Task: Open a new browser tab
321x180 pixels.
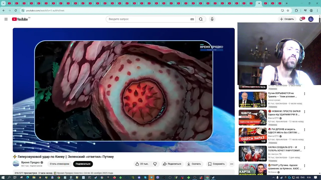Action: coord(287,3)
